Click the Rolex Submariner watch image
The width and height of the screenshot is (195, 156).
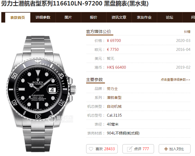pos(41,94)
